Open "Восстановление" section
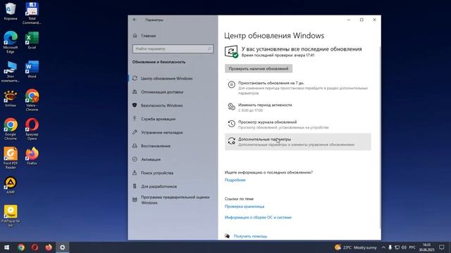The image size is (451, 253). (x=173, y=146)
